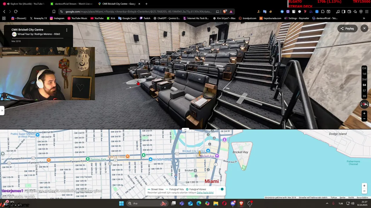
Task: Select the 2nd floor level
Action: 364,79
